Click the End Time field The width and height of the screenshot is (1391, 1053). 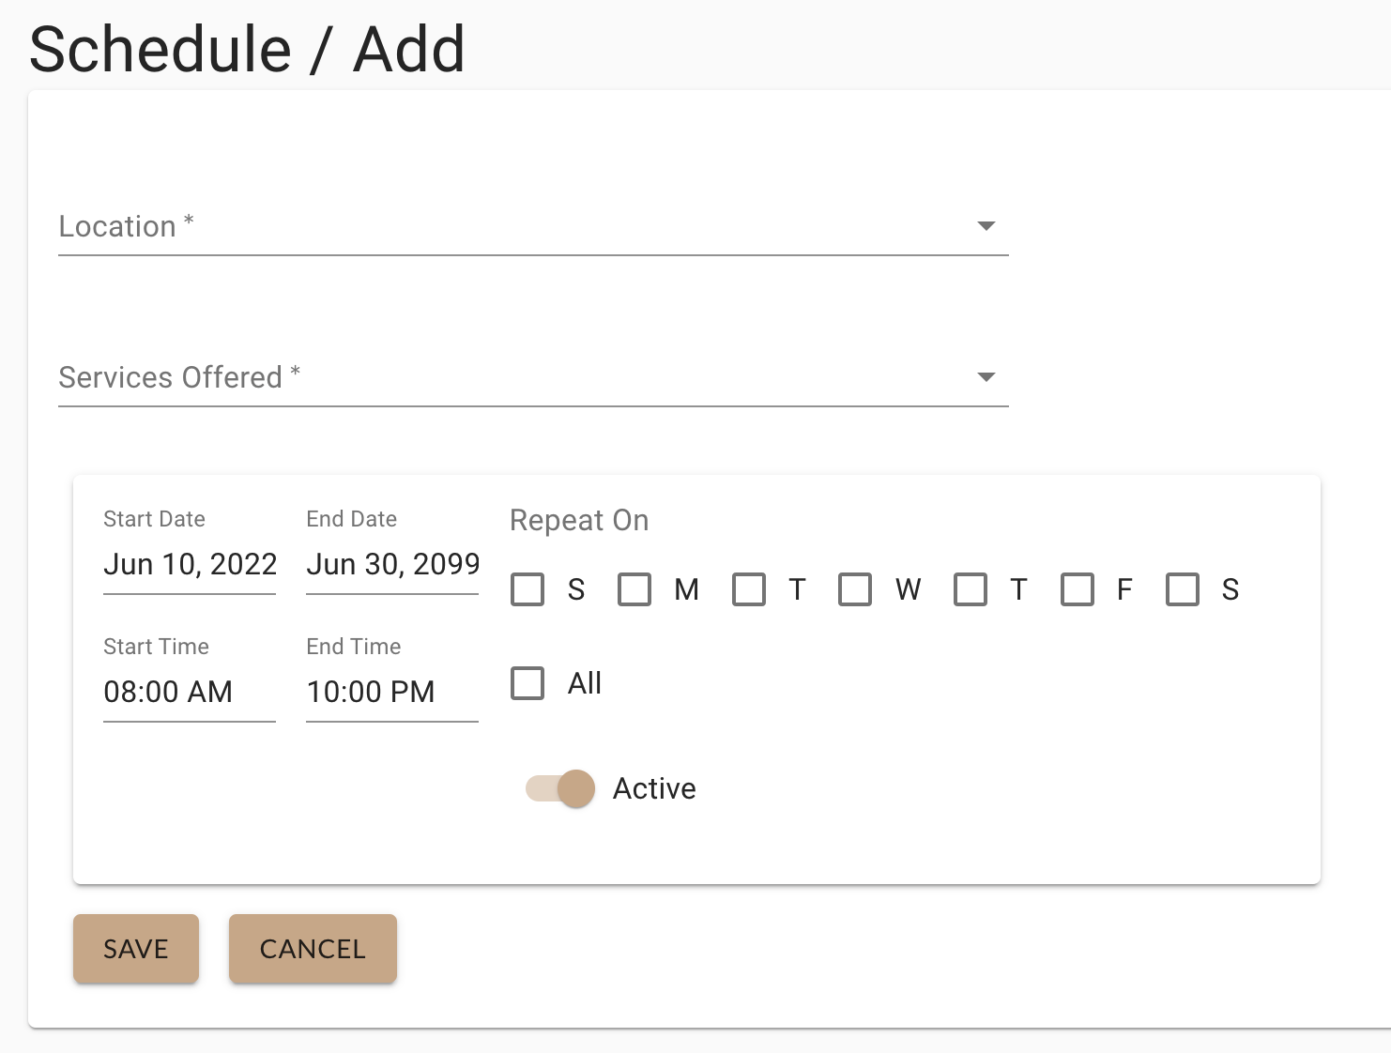tap(392, 693)
